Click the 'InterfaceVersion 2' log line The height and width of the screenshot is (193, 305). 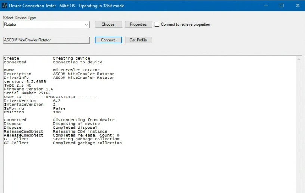click(x=30, y=105)
